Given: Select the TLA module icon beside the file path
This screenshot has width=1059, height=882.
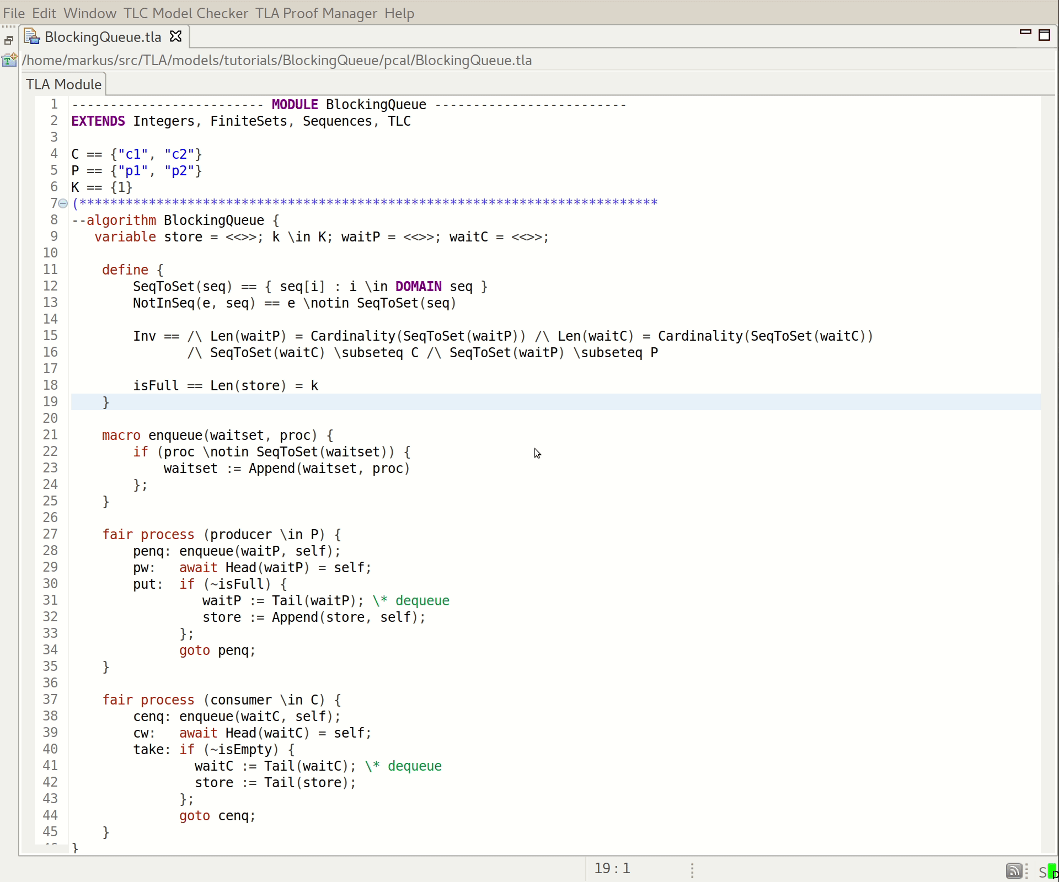Looking at the screenshot, I should coord(9,61).
